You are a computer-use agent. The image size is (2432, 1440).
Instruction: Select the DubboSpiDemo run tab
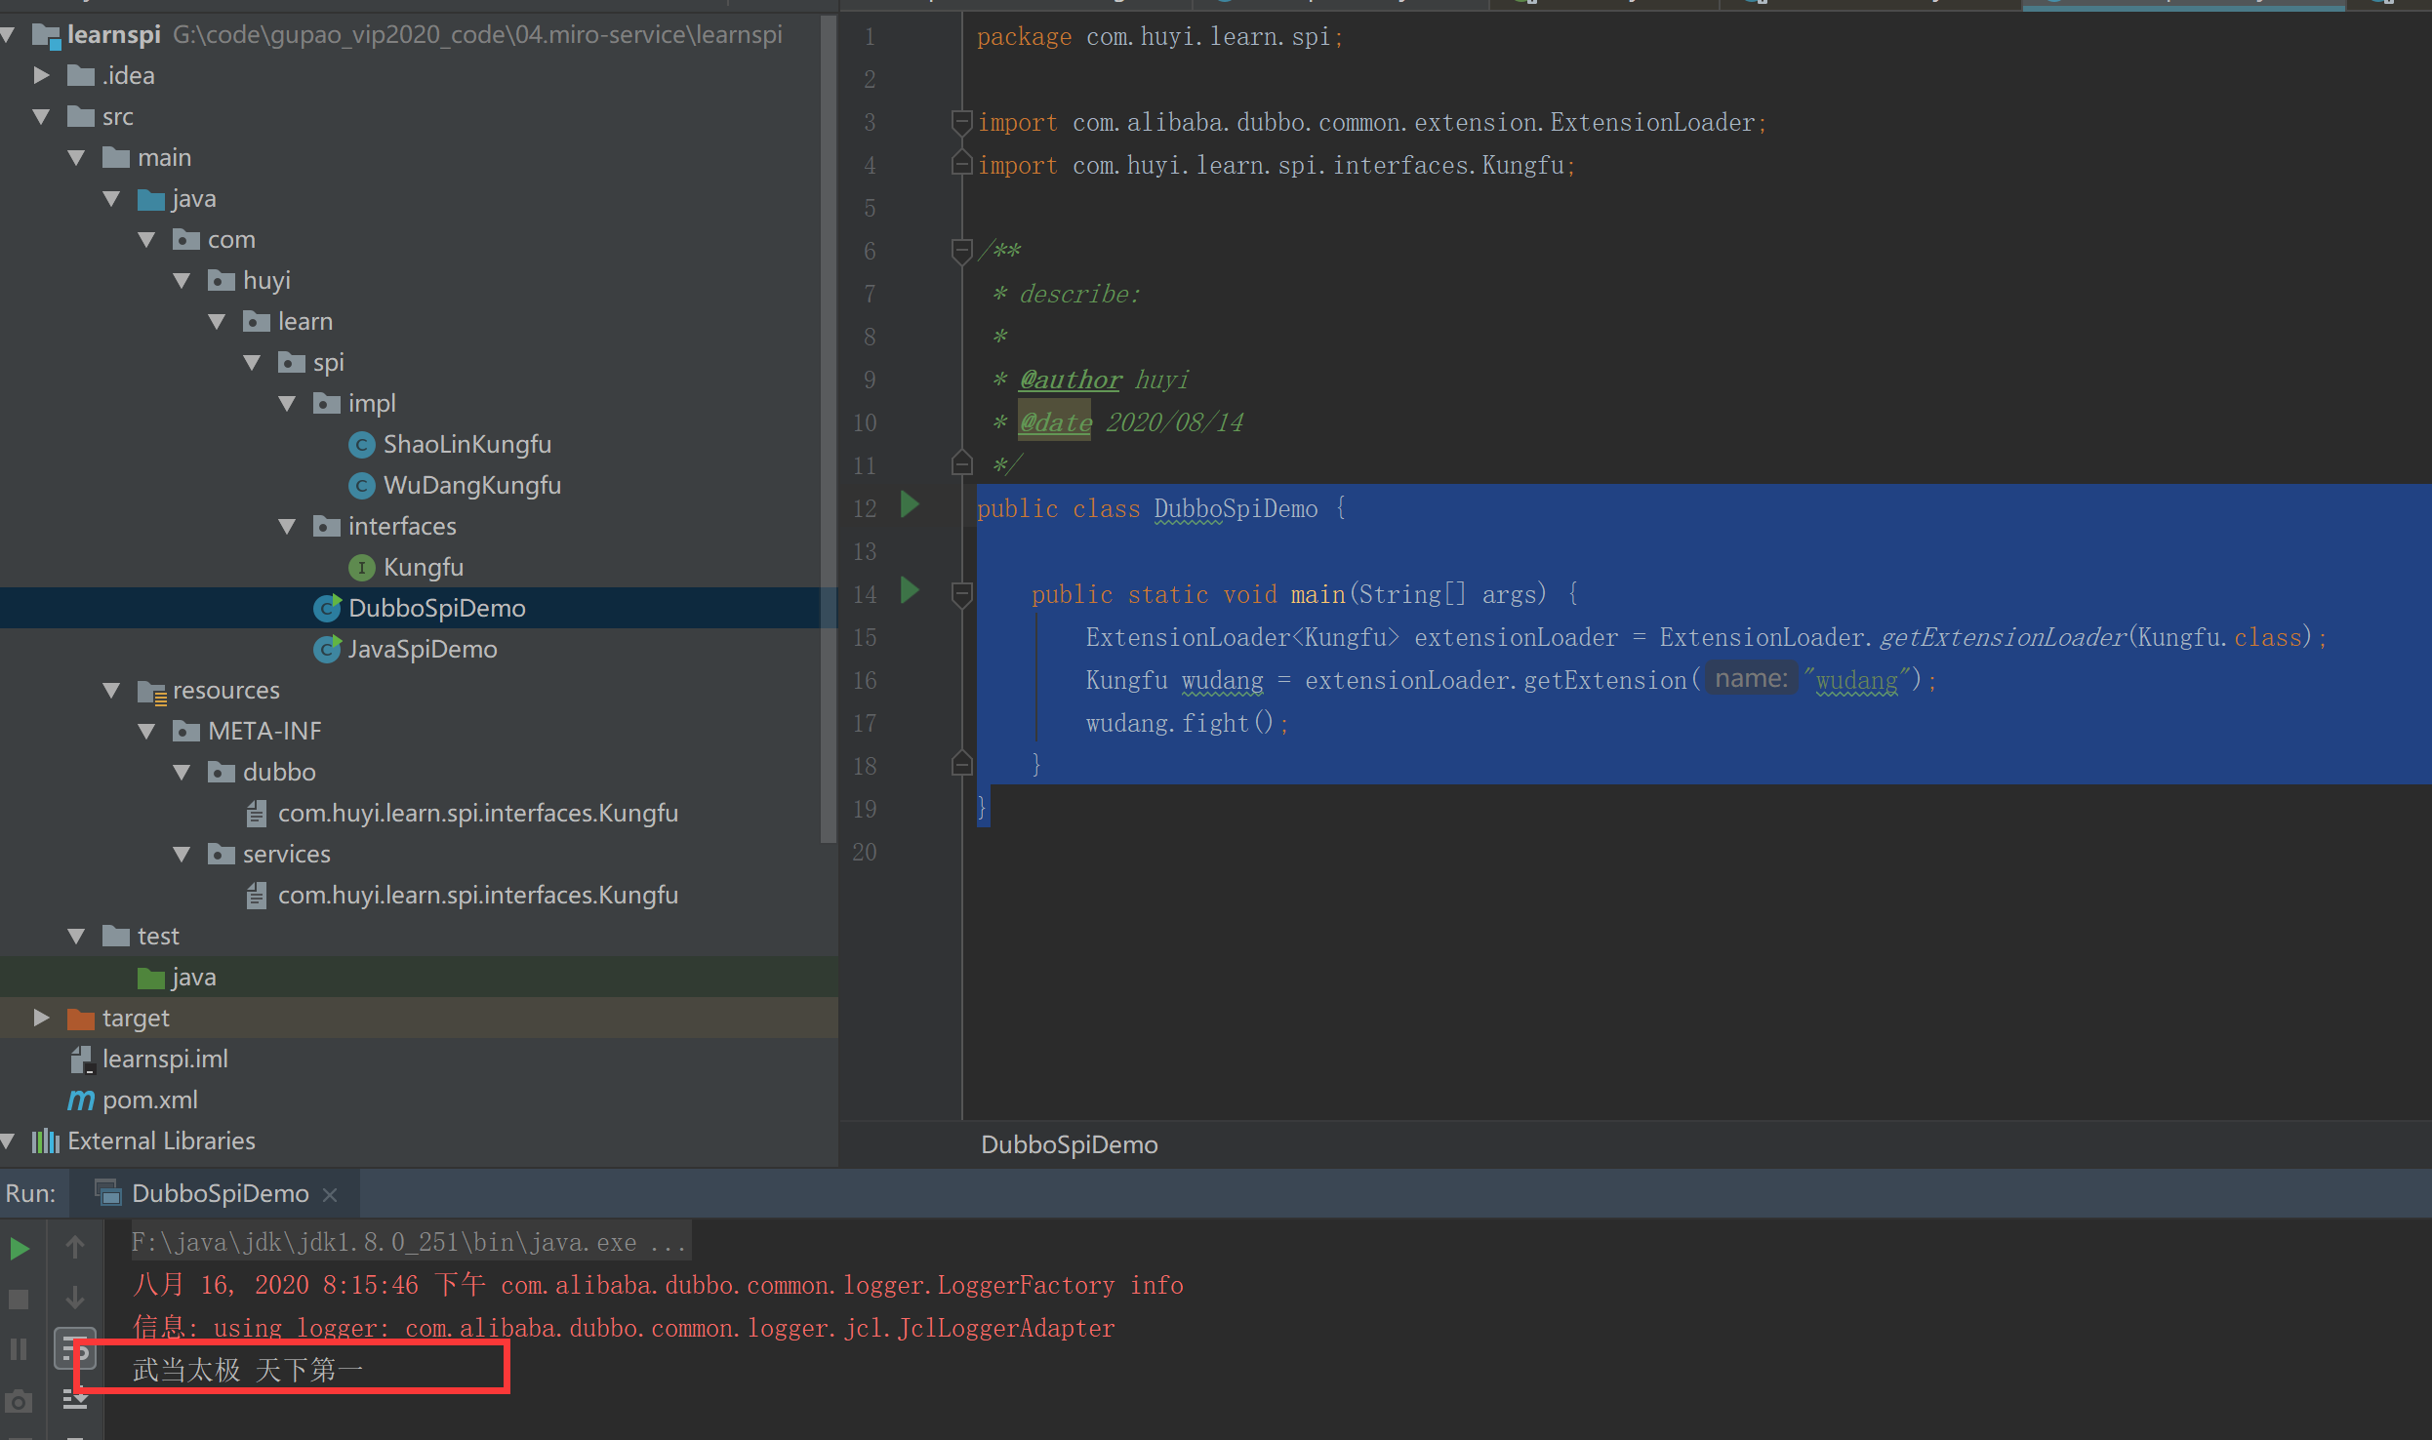220,1193
